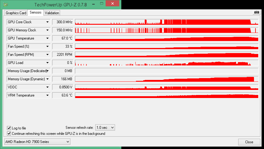Click the 67.0 °C GPU temperature value
Image resolution: width=264 pixels, height=149 pixels.
[63, 38]
